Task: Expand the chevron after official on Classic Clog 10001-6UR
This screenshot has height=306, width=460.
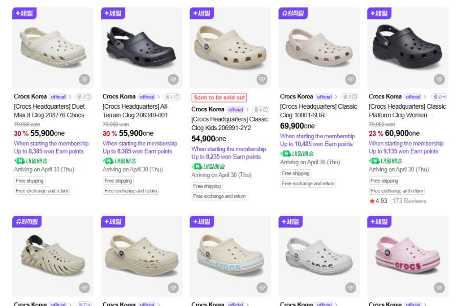Action: (336, 97)
